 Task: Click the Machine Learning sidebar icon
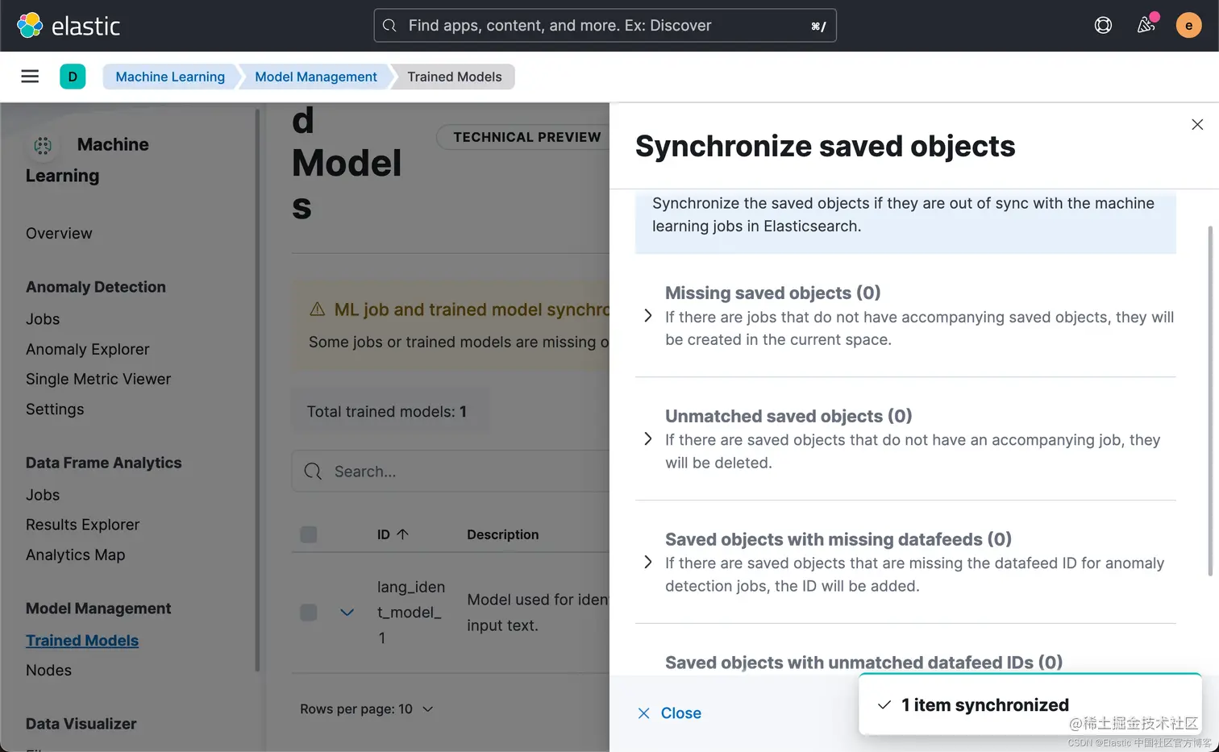43,145
